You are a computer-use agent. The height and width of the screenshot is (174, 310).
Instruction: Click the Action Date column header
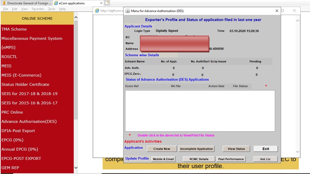tap(216, 86)
